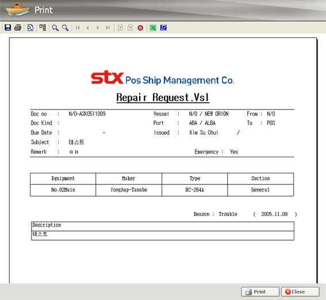This screenshot has width=326, height=300.
Task: Go to the next page arrow
Action: pyautogui.click(x=98, y=28)
